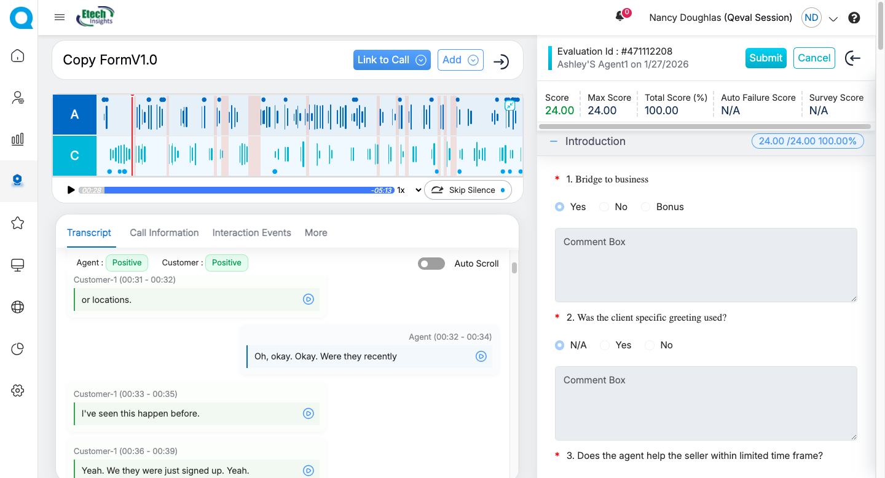Select 'No' for Bridge to business
Screen dimensions: 885x478
point(605,207)
